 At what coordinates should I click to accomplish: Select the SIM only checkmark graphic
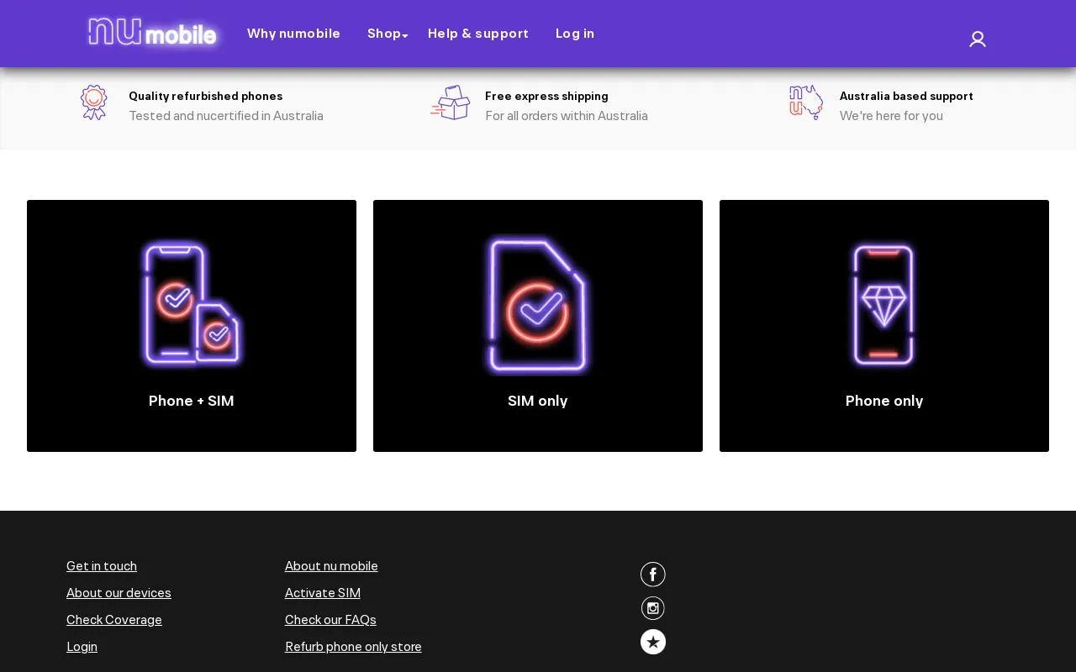click(538, 304)
